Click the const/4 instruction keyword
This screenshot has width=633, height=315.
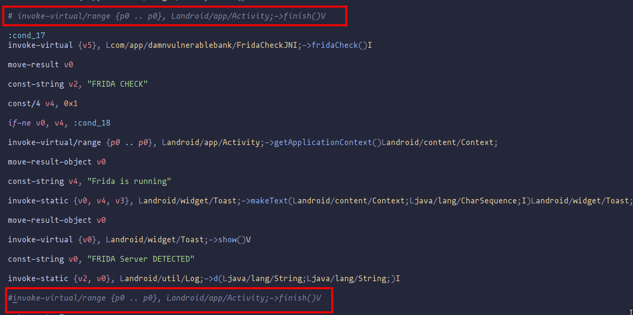pos(24,103)
